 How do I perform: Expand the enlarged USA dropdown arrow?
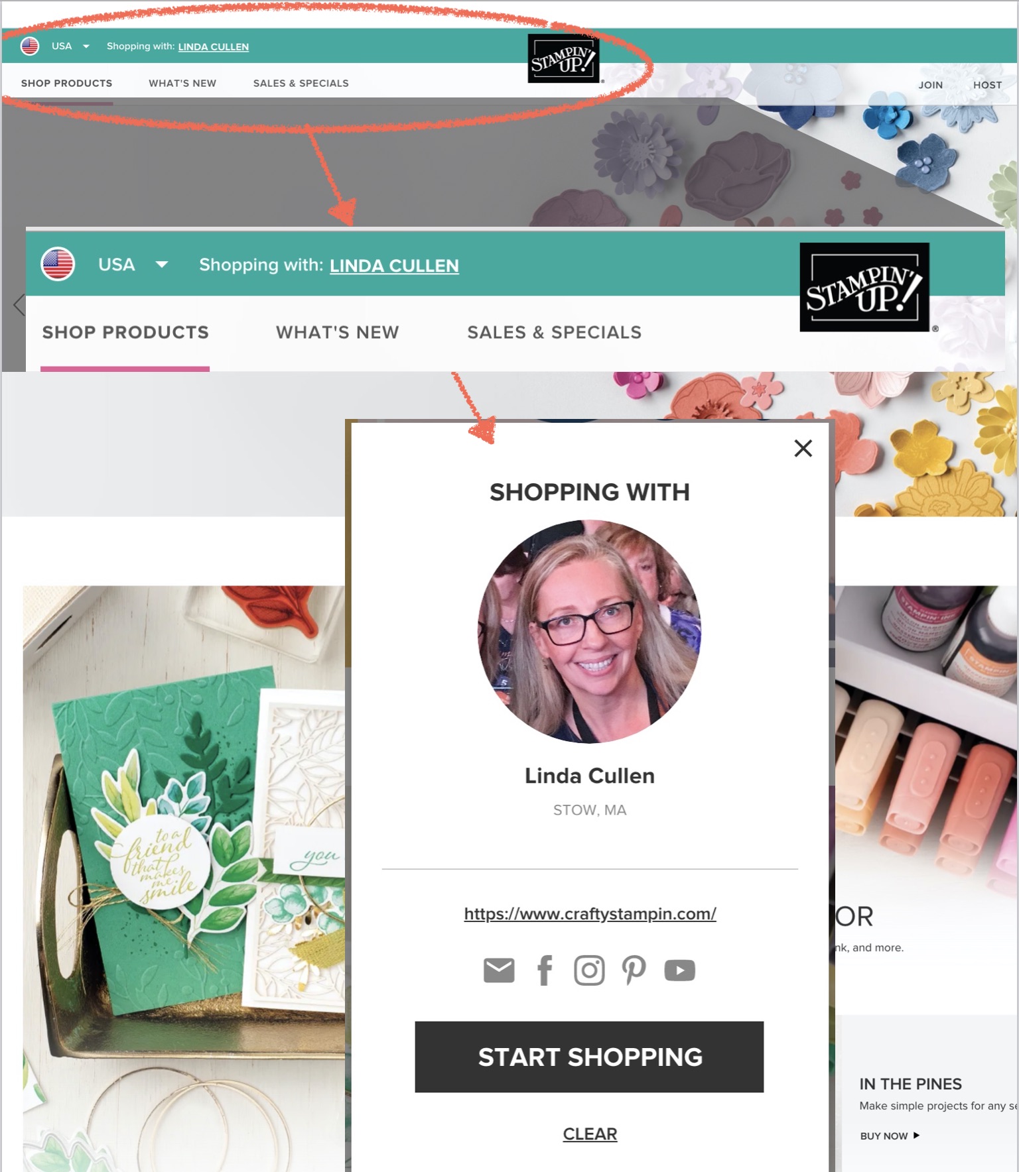(162, 264)
